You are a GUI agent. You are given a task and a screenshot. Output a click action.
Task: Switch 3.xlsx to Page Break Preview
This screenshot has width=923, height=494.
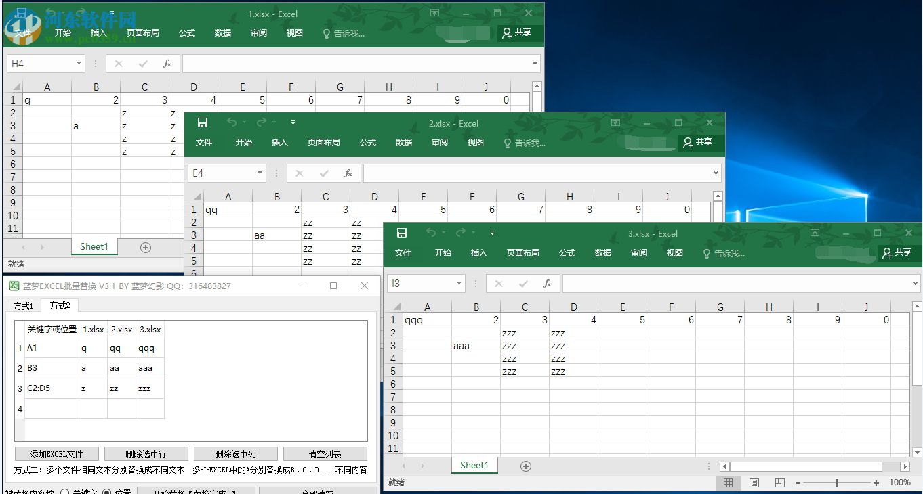pos(780,482)
